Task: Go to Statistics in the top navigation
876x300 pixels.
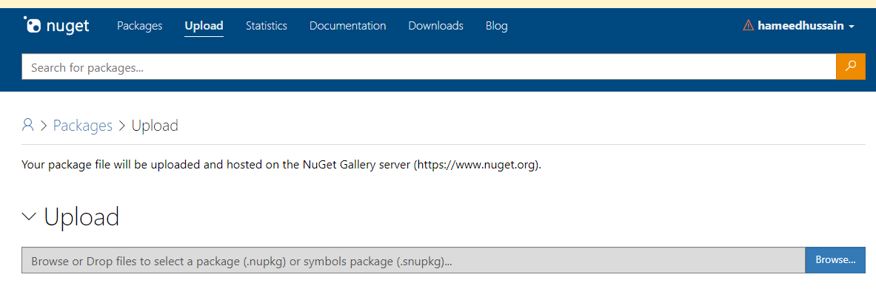Action: pyautogui.click(x=267, y=26)
